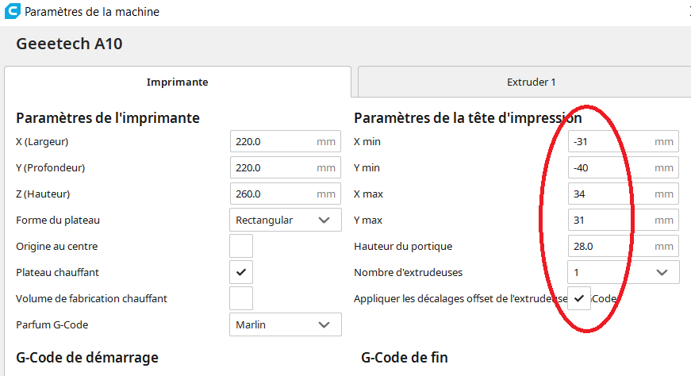The width and height of the screenshot is (691, 376).
Task: Select the Y (Profondeur) value field
Action: [x=274, y=168]
